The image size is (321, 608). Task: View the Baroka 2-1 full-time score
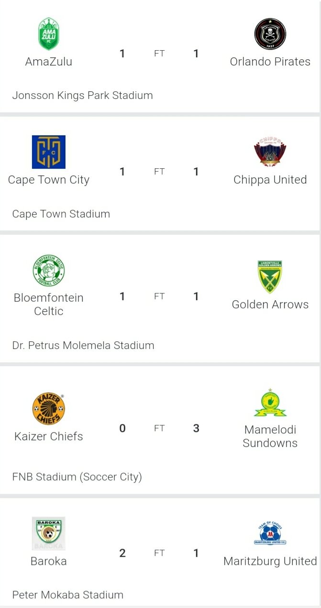click(159, 553)
